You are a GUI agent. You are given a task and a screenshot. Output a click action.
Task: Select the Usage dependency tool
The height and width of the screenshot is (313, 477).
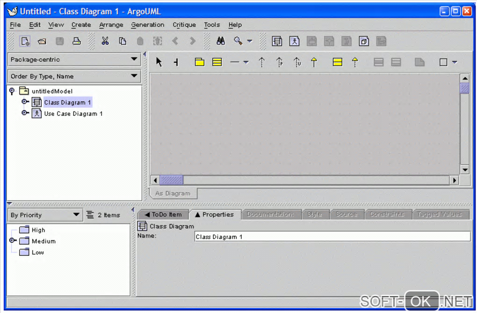(x=297, y=62)
